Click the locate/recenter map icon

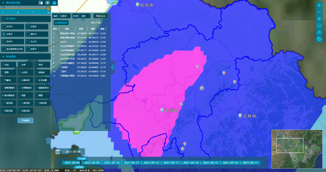pos(319,19)
